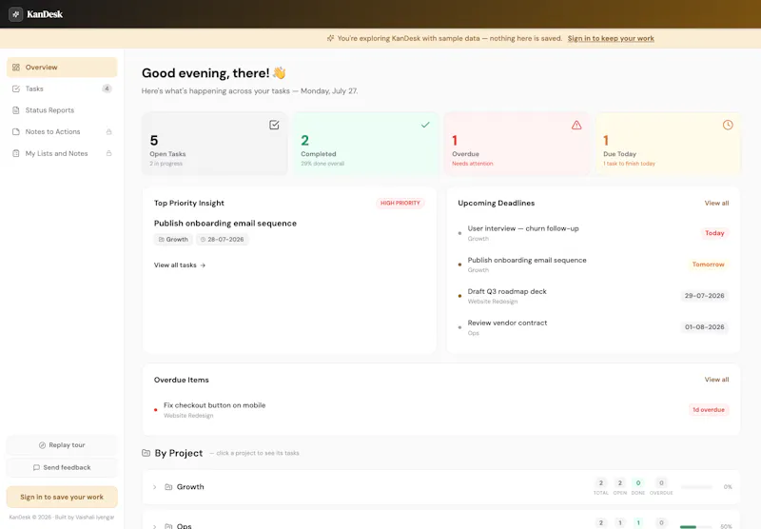Follow the 'Sign in to keep your work' link
This screenshot has width=761, height=529.
611,38
